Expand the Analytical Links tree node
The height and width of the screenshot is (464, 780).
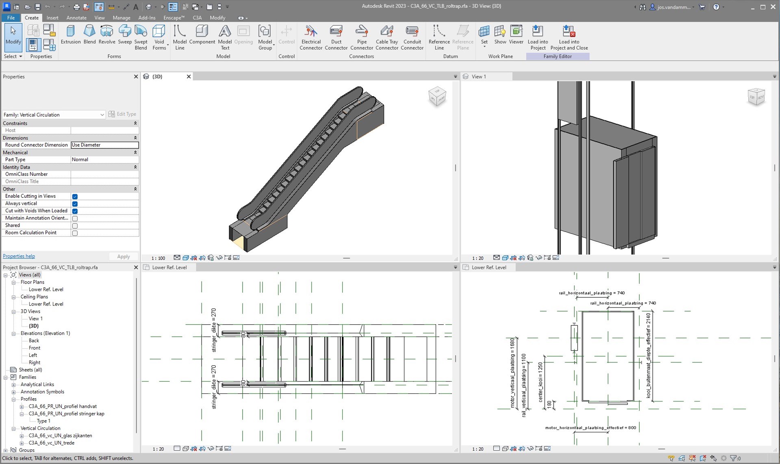pyautogui.click(x=14, y=384)
